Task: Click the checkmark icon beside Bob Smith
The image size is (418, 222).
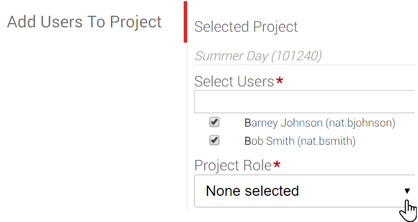Action: coord(214,140)
